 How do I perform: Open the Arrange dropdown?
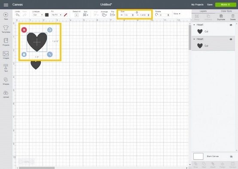coord(104,15)
